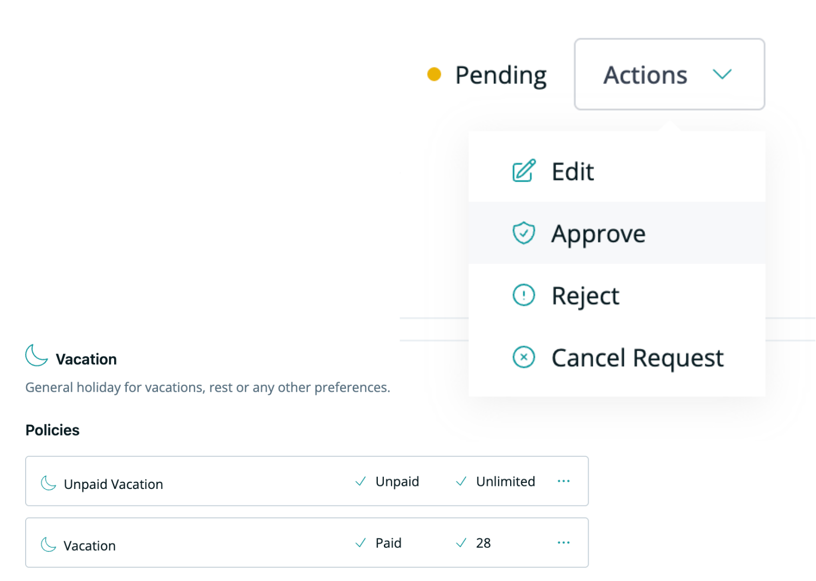The height and width of the screenshot is (581, 816).
Task: Click the yellow Pending status dot
Action: coord(434,74)
